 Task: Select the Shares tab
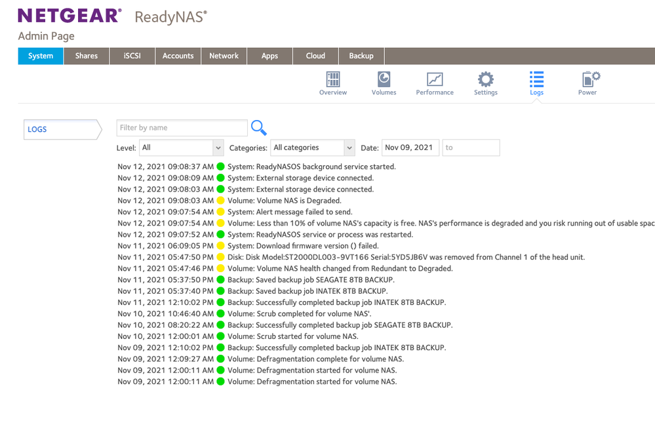tap(86, 56)
